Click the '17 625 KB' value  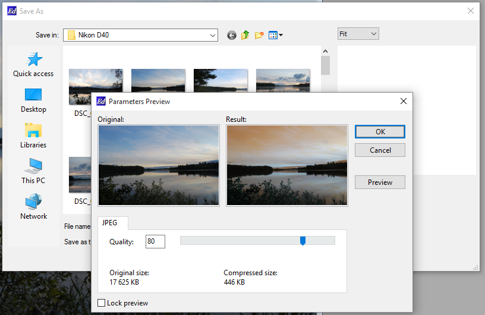(x=124, y=282)
